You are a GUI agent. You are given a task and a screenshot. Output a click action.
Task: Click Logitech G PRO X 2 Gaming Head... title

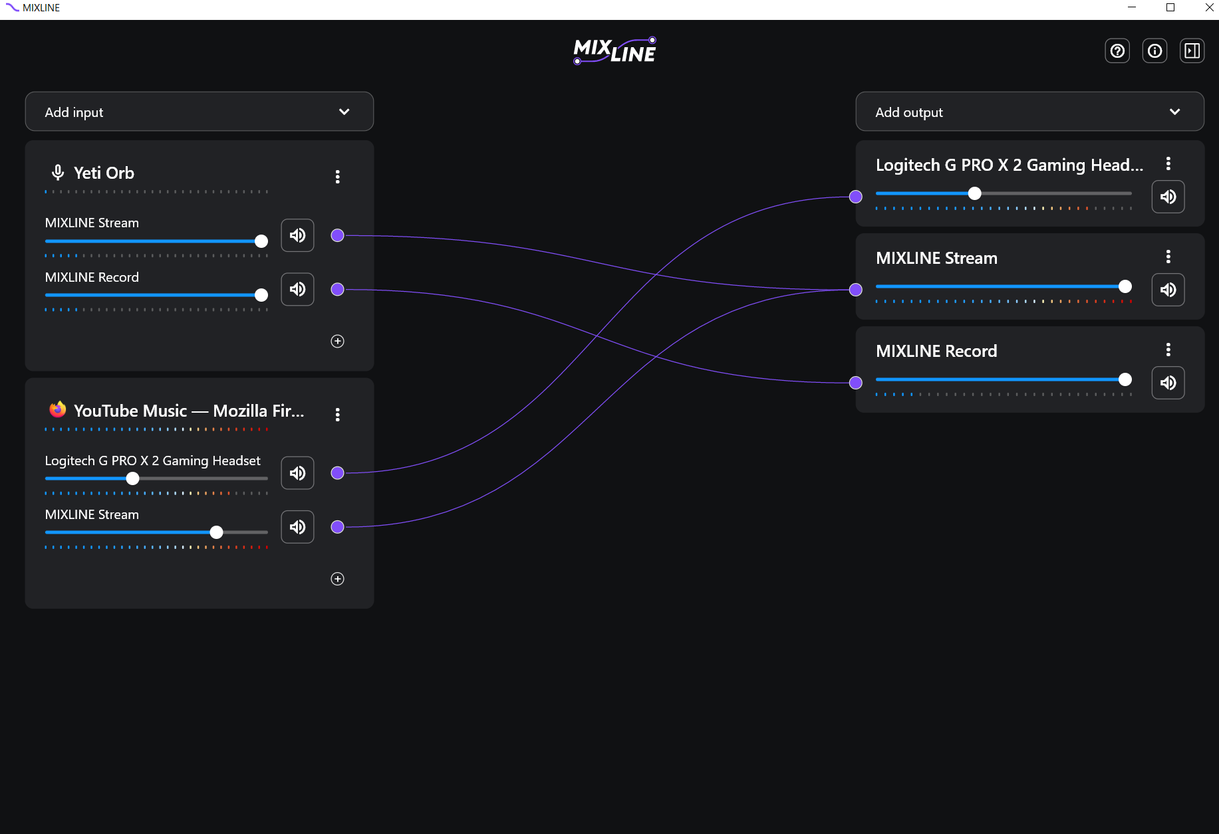click(x=1010, y=165)
